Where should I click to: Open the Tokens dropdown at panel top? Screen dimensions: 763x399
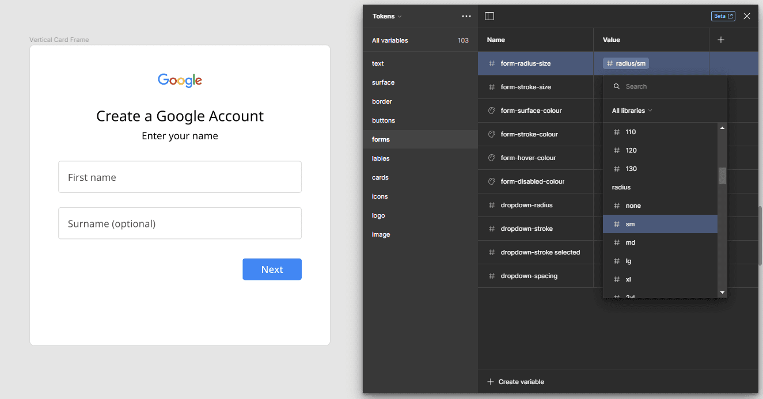click(x=386, y=16)
